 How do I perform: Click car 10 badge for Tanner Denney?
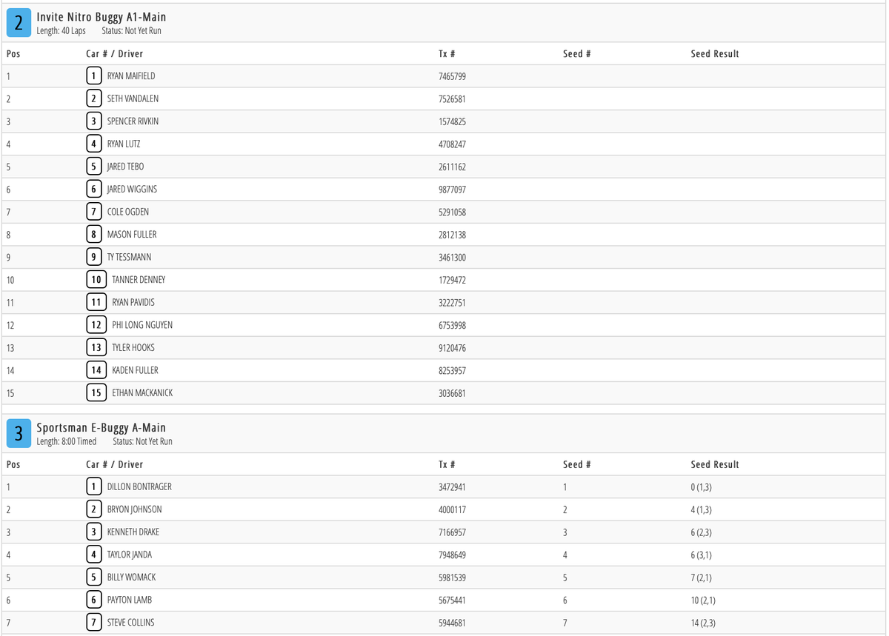pyautogui.click(x=96, y=280)
